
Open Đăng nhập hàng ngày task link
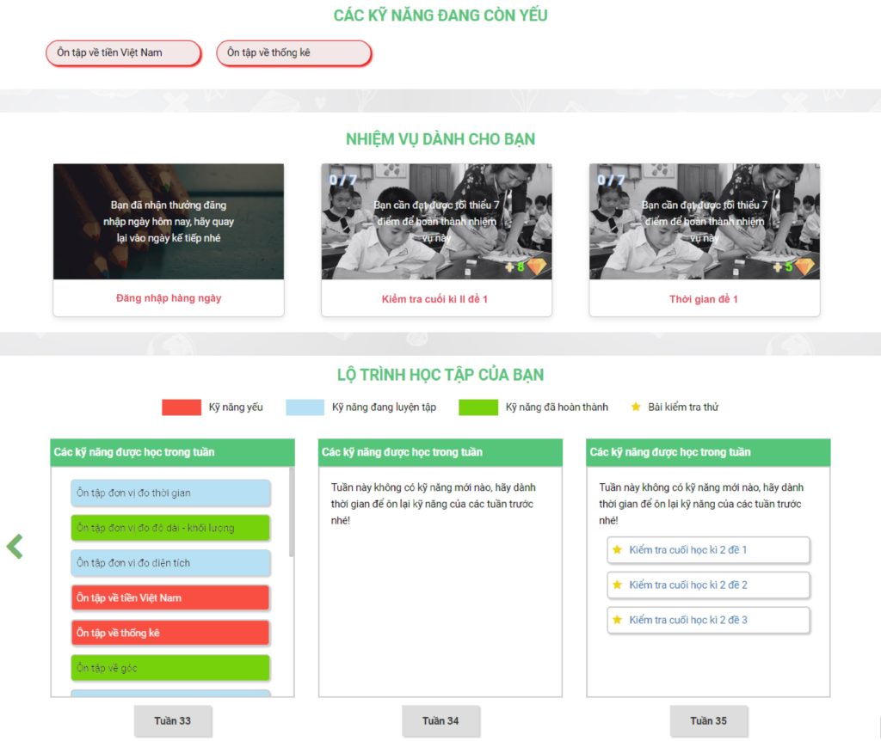[x=169, y=298]
